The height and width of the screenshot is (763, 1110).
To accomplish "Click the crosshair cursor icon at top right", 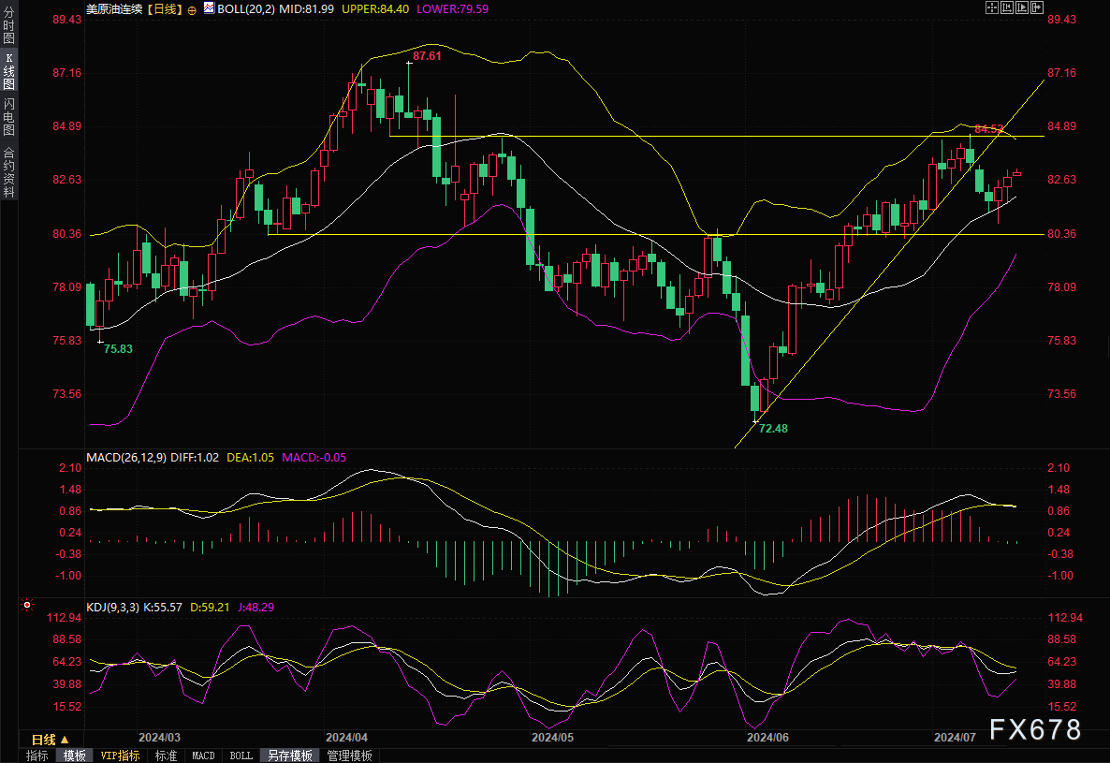I will coord(992,7).
